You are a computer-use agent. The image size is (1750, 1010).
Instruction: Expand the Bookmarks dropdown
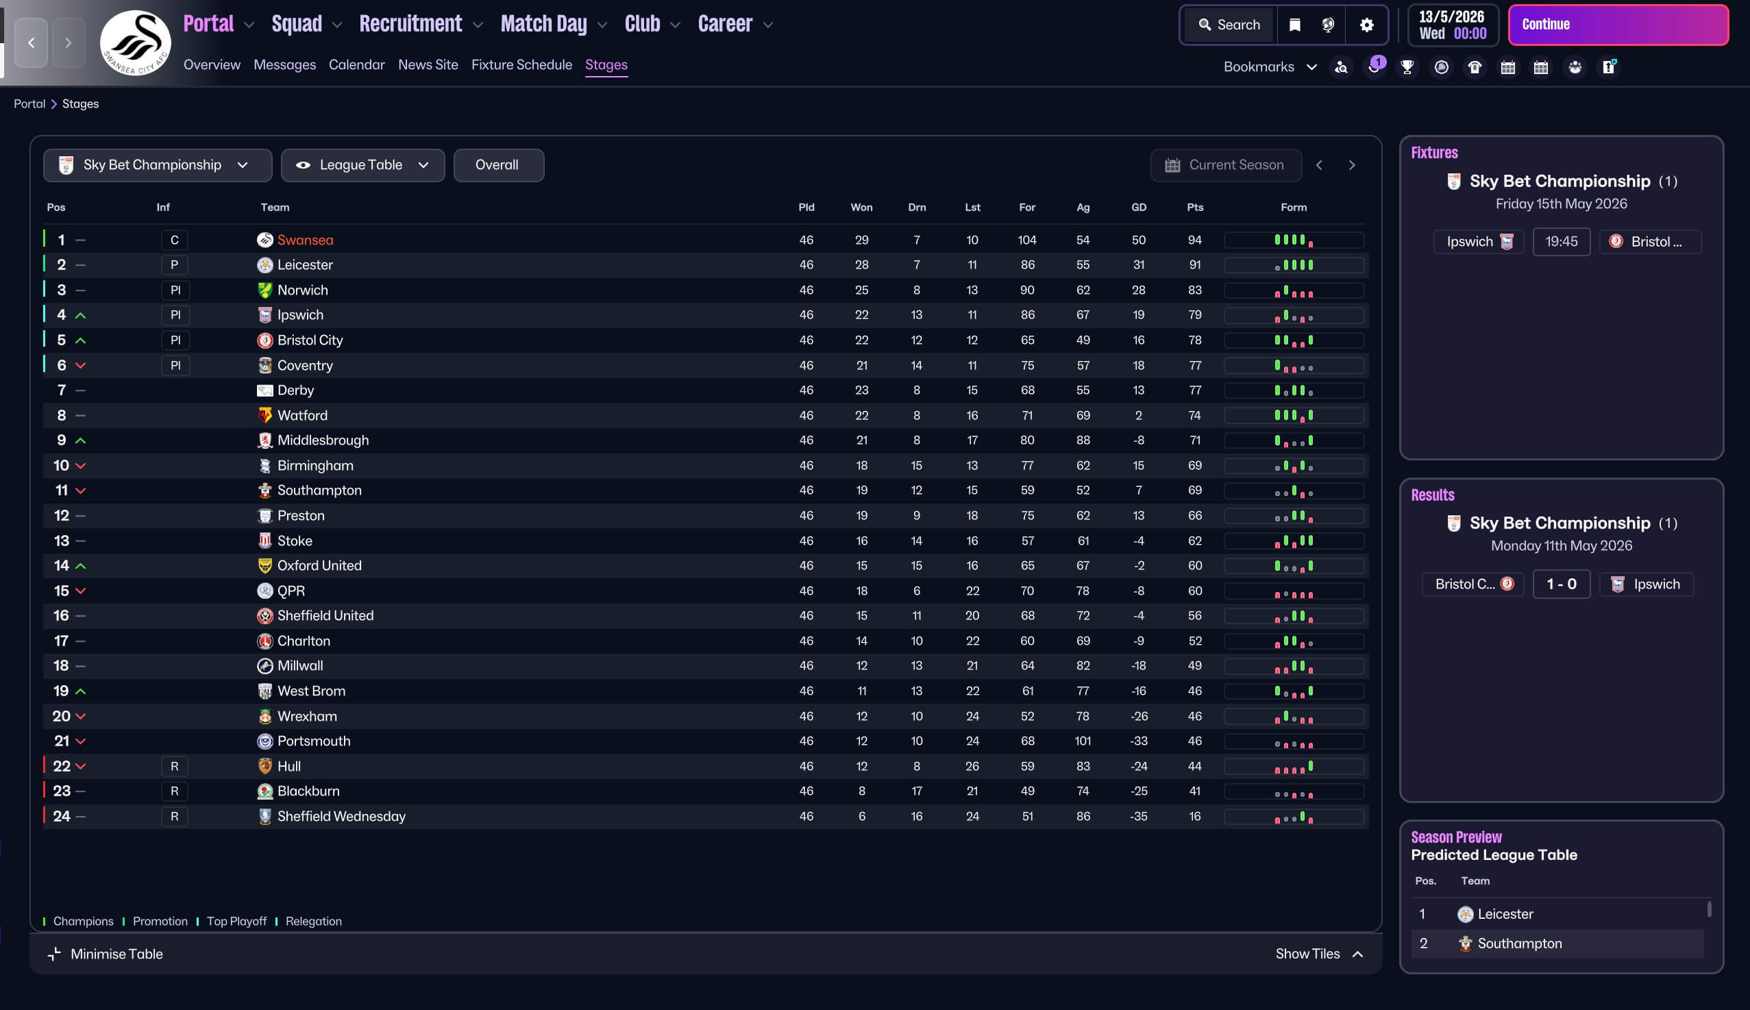pyautogui.click(x=1269, y=67)
